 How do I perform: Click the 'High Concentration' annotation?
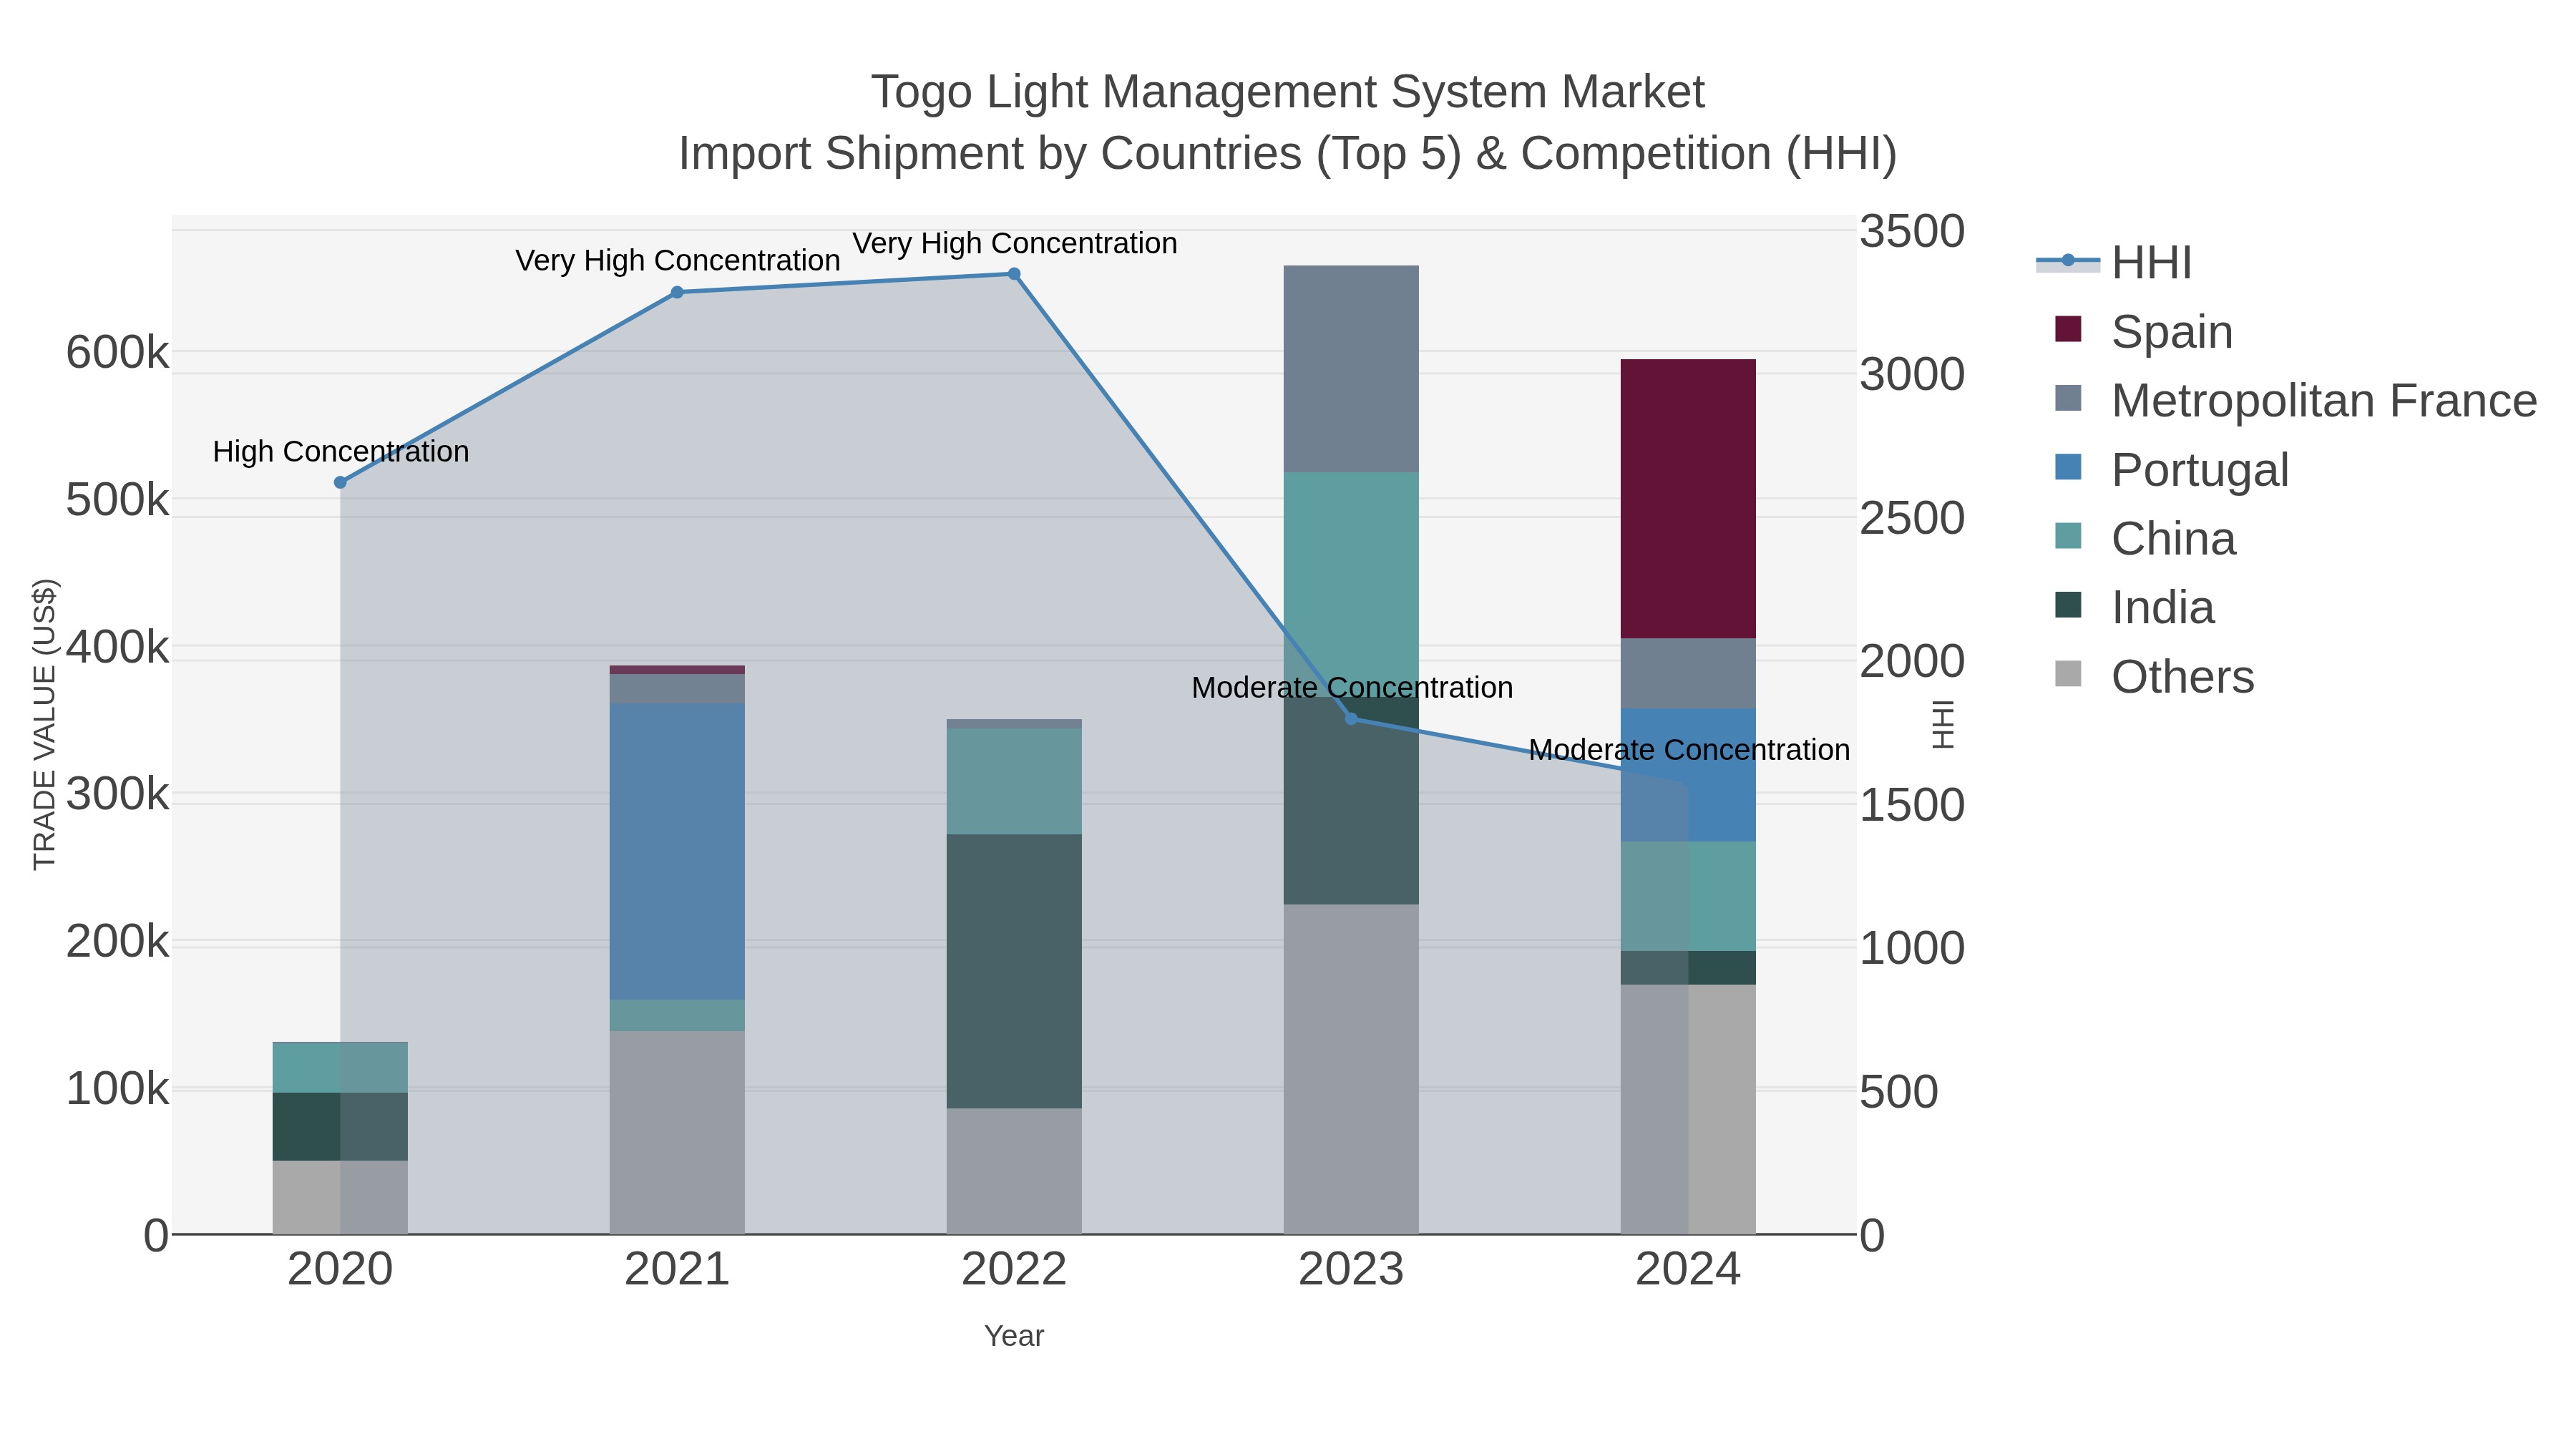(x=341, y=451)
